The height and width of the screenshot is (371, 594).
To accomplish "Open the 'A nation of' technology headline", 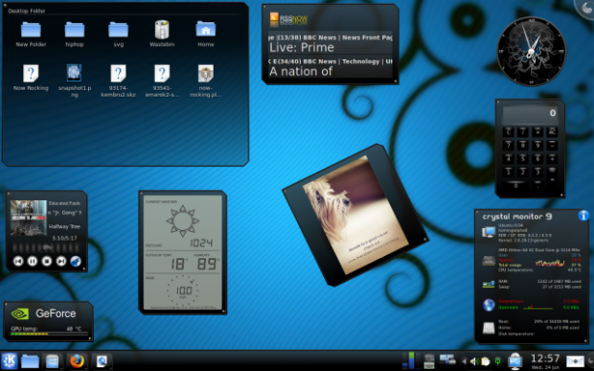I will 301,71.
